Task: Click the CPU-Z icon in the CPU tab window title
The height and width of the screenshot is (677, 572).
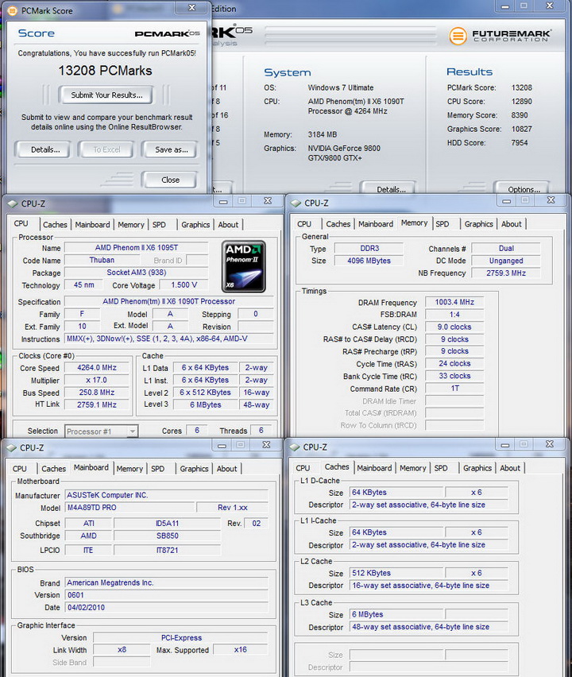Action: [13, 203]
